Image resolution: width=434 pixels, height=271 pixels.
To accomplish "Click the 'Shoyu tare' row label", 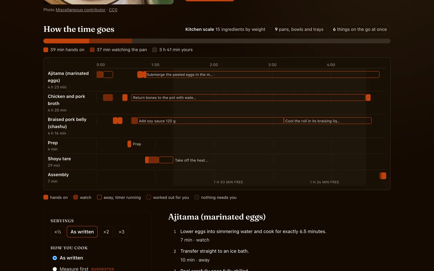I will (x=59, y=159).
